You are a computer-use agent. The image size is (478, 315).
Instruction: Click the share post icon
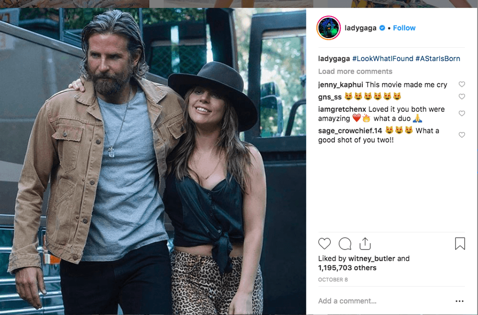point(365,244)
